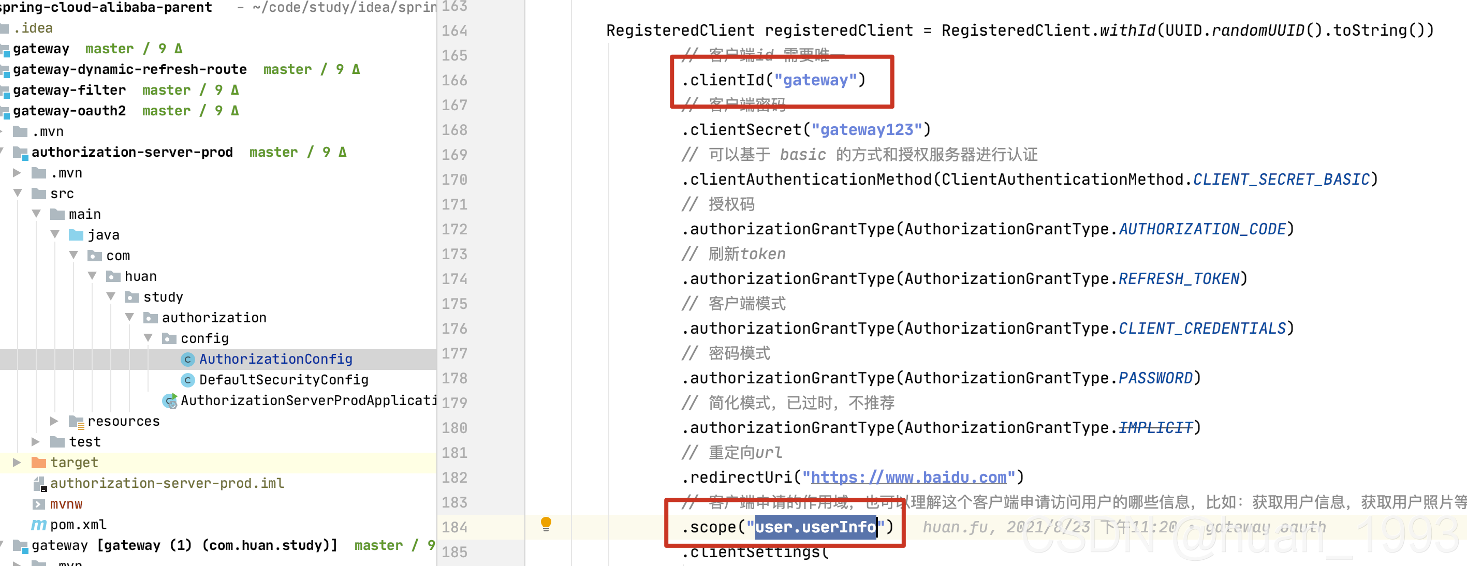
Task: Click the orange target folder icon
Action: (39, 463)
